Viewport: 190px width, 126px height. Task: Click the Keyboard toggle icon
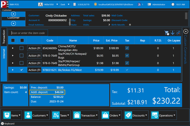(3, 123)
